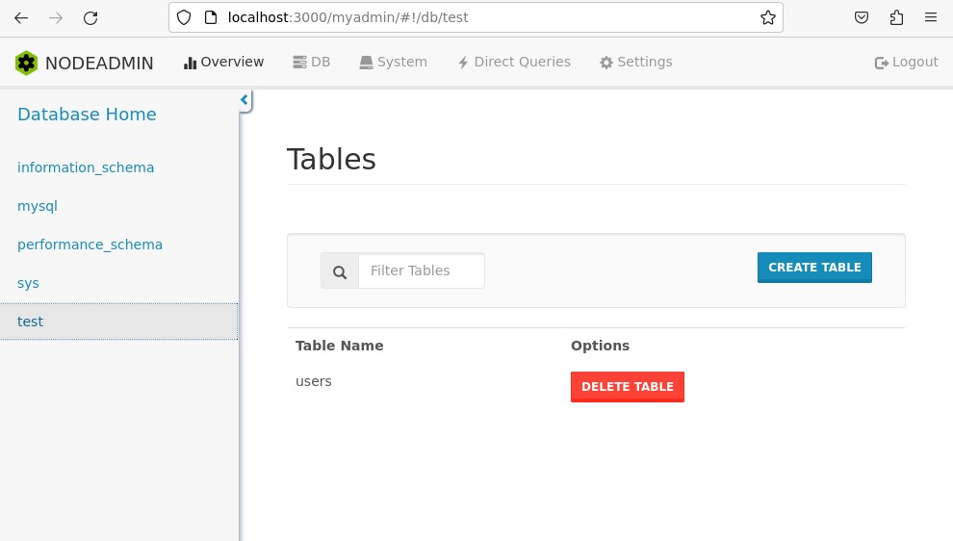Bookmark this page with the star icon
Image resolution: width=953 pixels, height=541 pixels.
coord(767,17)
